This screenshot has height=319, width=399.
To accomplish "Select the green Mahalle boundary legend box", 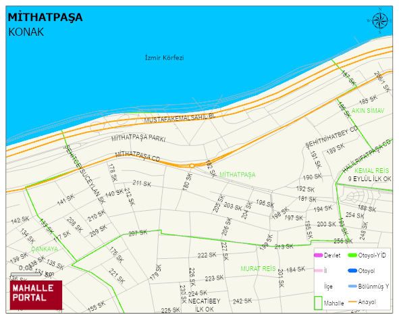I will tap(318, 303).
